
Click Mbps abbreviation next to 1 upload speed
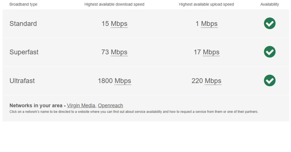(x=209, y=24)
